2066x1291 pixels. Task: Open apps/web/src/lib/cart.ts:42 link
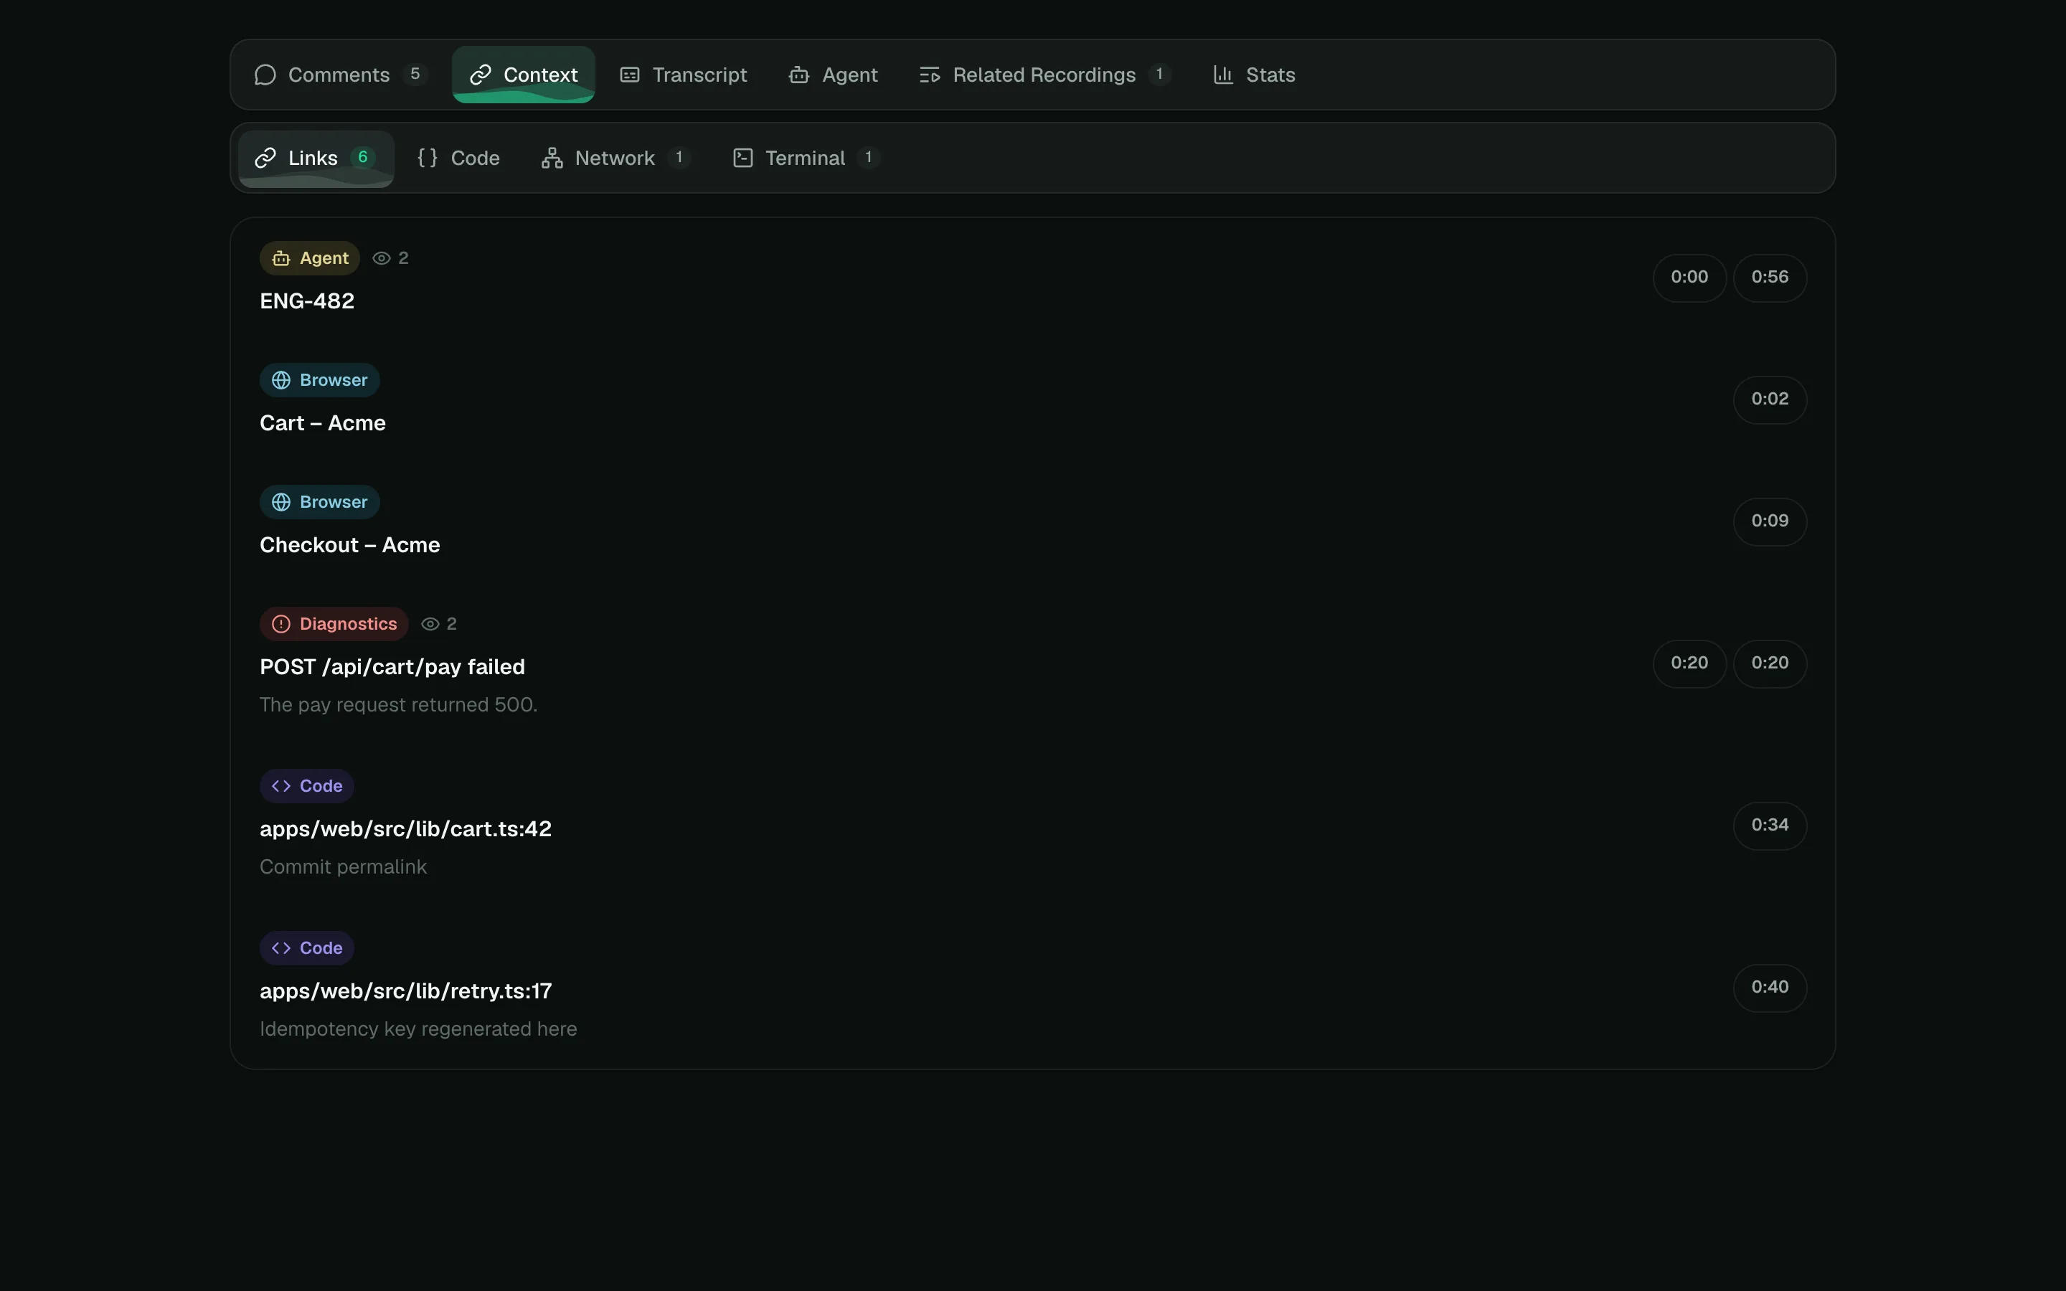(x=405, y=830)
